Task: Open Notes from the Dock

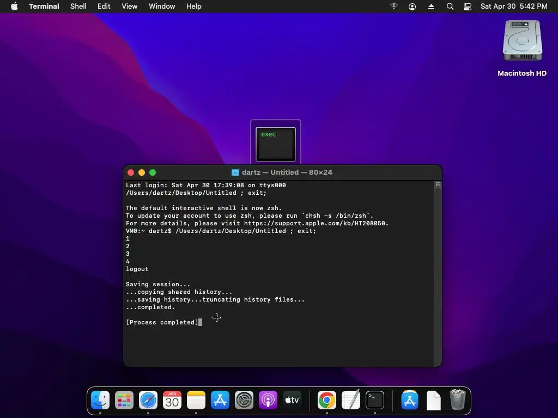Action: 196,400
